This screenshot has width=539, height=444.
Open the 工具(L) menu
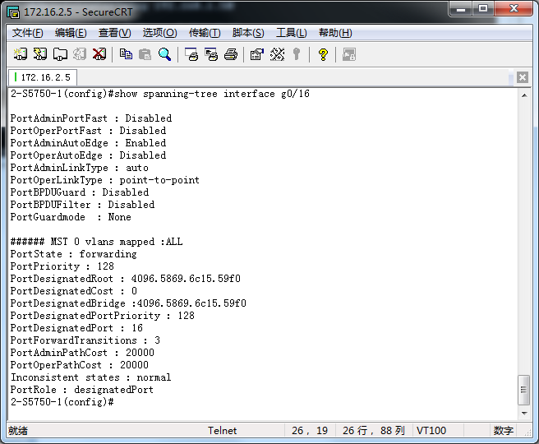(x=291, y=33)
